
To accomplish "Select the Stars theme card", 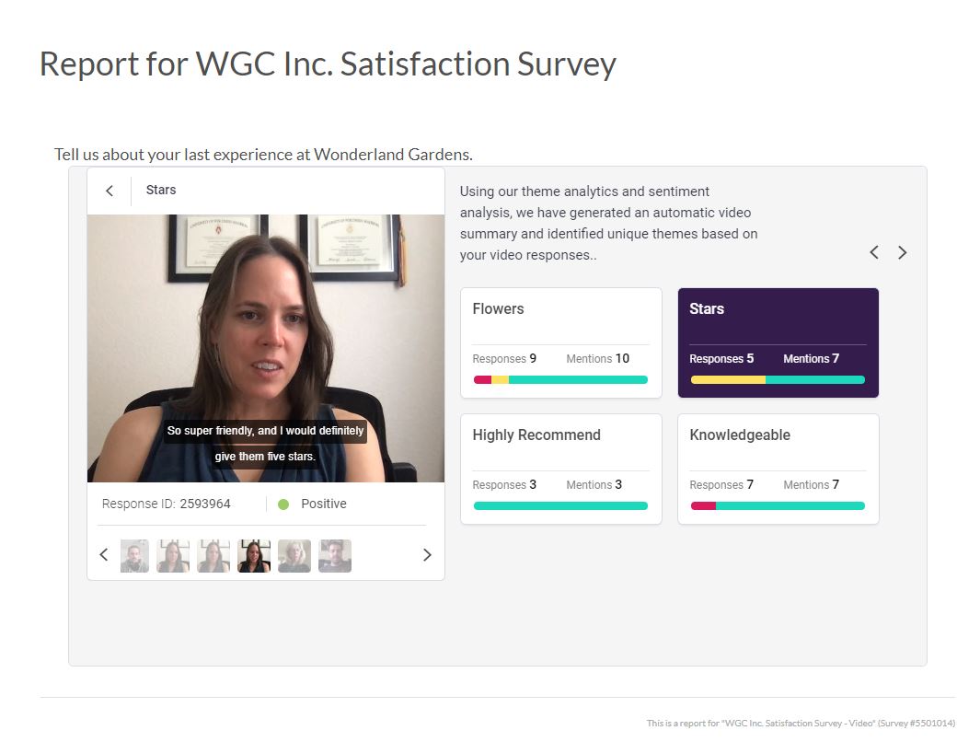I will 778,342.
